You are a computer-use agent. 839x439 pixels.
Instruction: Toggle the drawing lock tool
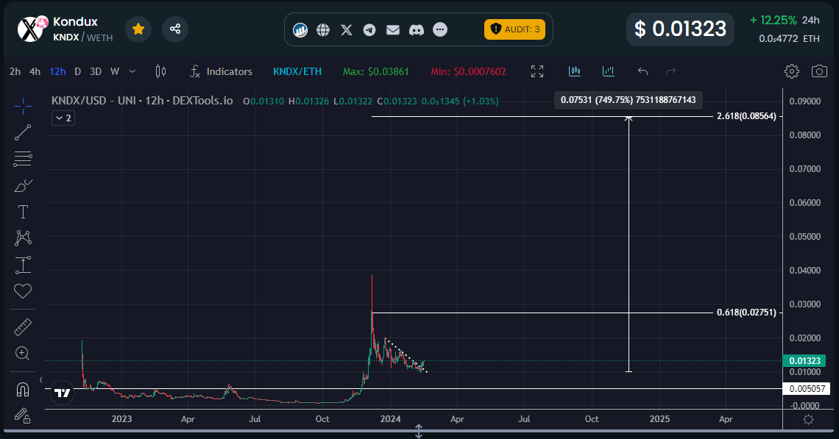point(22,417)
